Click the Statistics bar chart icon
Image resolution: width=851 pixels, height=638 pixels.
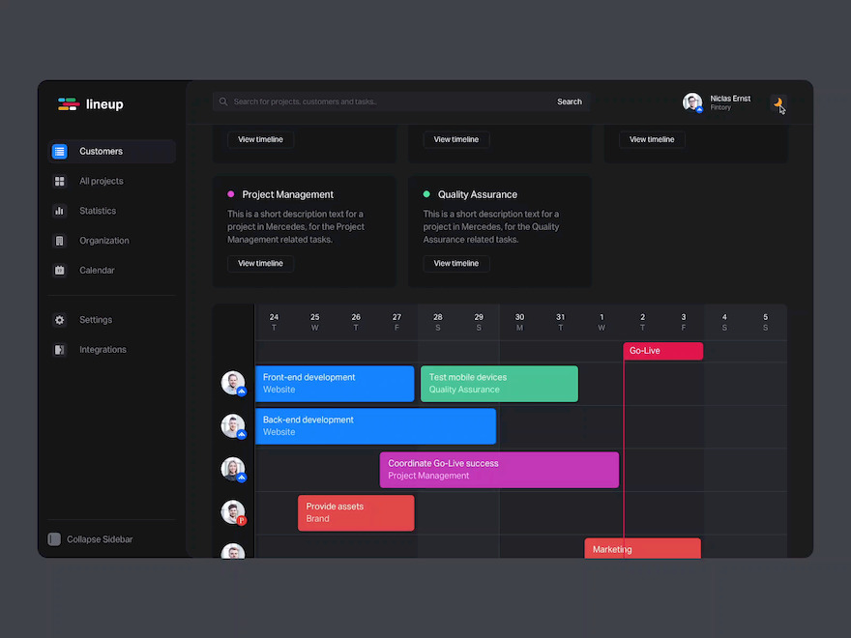pos(60,211)
